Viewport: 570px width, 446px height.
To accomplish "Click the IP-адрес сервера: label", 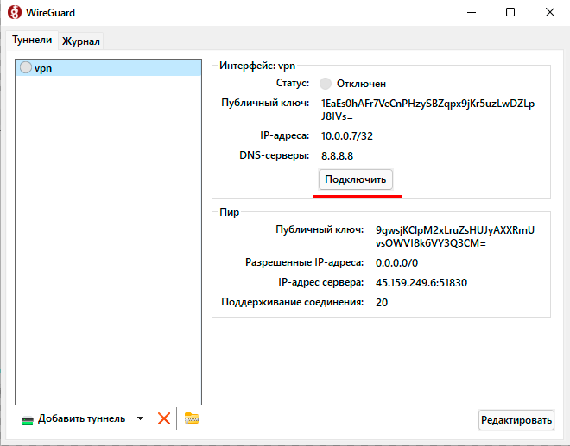I will tap(320, 282).
